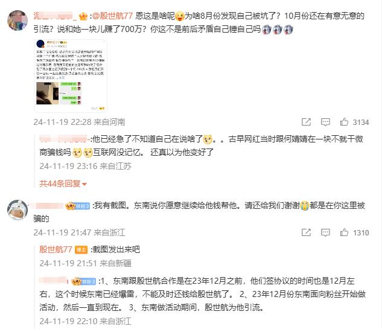Reply to the 22:28 Henan comment
The width and height of the screenshot is (382, 329).
325,122
